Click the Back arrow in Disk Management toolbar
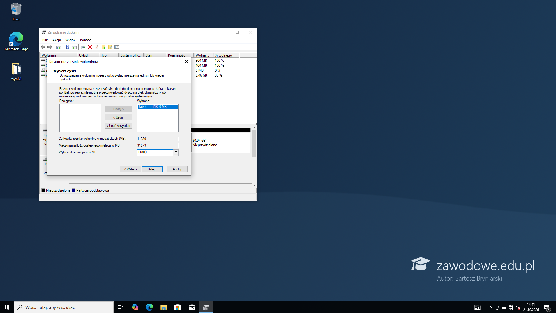The image size is (556, 313). click(43, 47)
